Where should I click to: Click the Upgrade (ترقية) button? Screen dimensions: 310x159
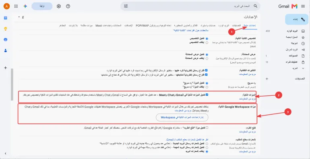(x=42, y=6)
